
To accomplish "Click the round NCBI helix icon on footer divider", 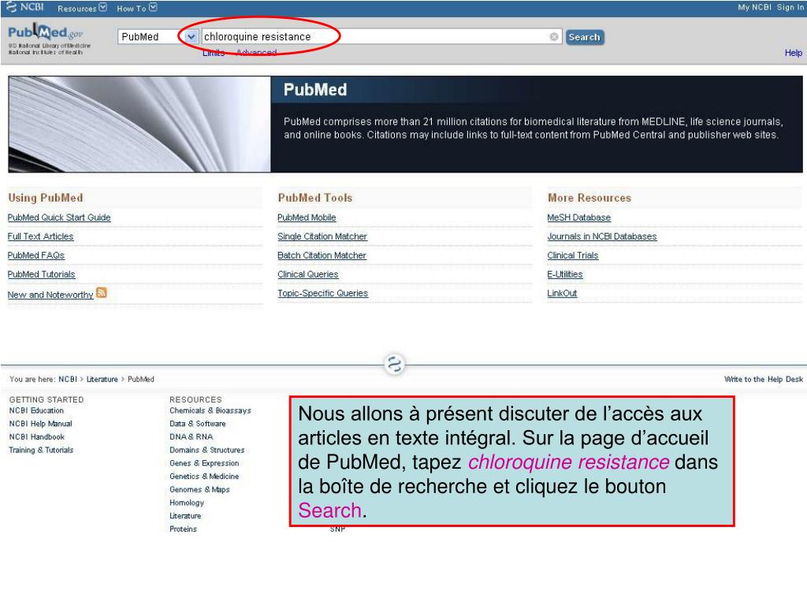I will [x=395, y=364].
